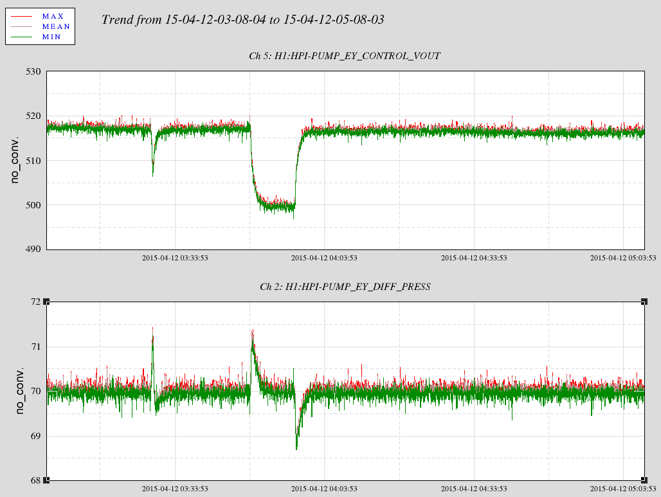The width and height of the screenshot is (661, 497).
Task: Click the 04:03:53 time label under CONTROL_VOUT chart
Action: 324,258
